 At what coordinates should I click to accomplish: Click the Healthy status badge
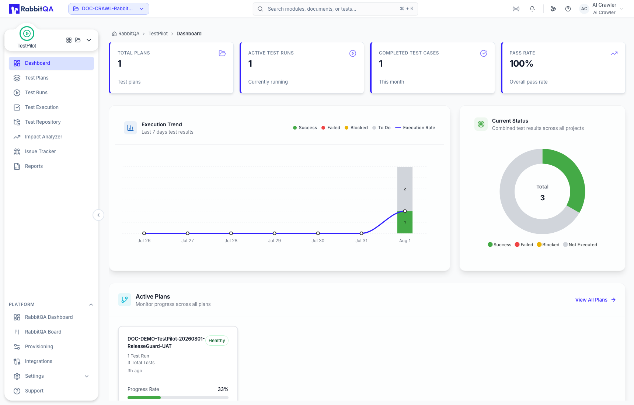click(217, 341)
